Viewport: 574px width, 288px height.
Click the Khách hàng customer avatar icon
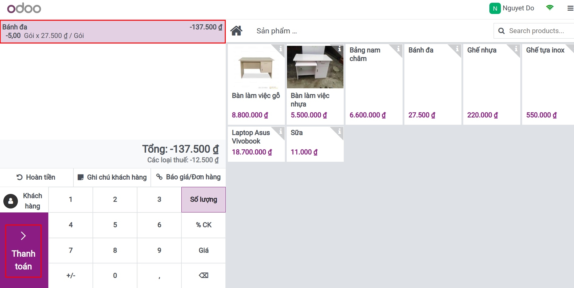tap(11, 201)
